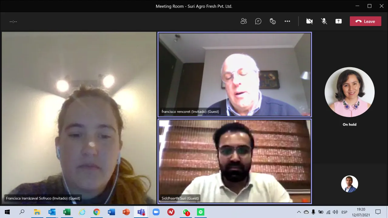Image resolution: width=388 pixels, height=218 pixels.
Task: Click the small self-profile avatar
Action: [x=350, y=184]
